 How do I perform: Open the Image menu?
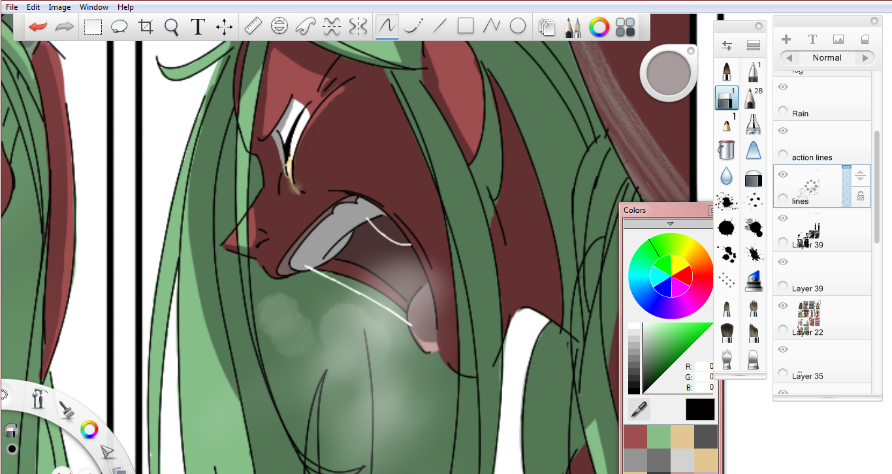(59, 7)
